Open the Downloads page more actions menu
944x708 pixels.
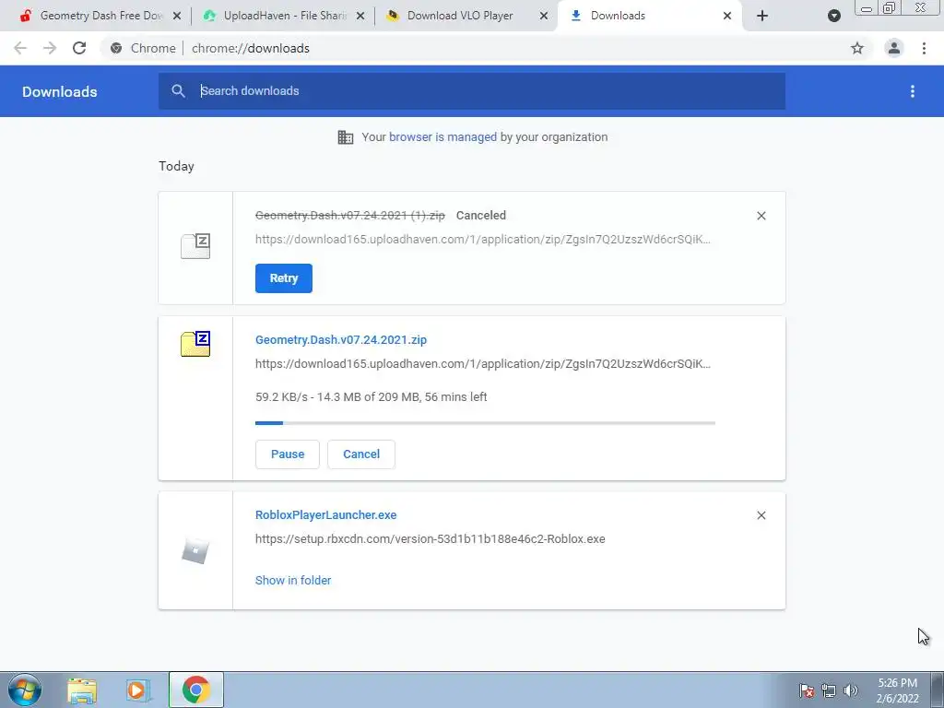(x=913, y=91)
